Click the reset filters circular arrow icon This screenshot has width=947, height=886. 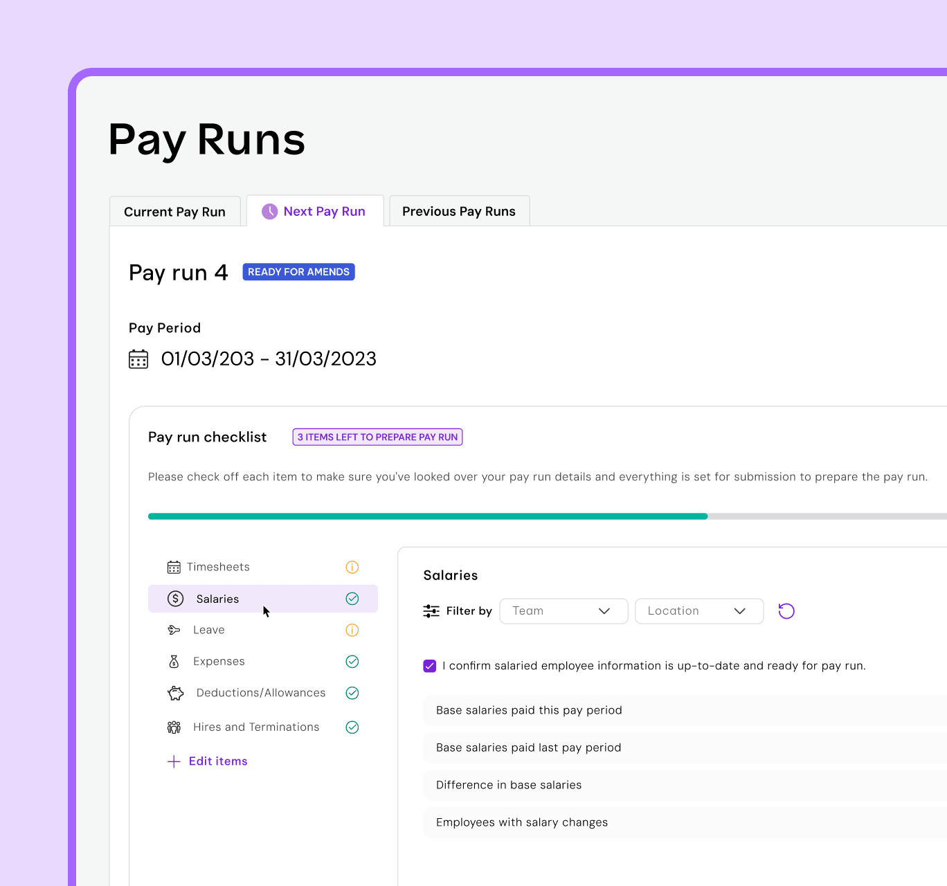pyautogui.click(x=786, y=611)
